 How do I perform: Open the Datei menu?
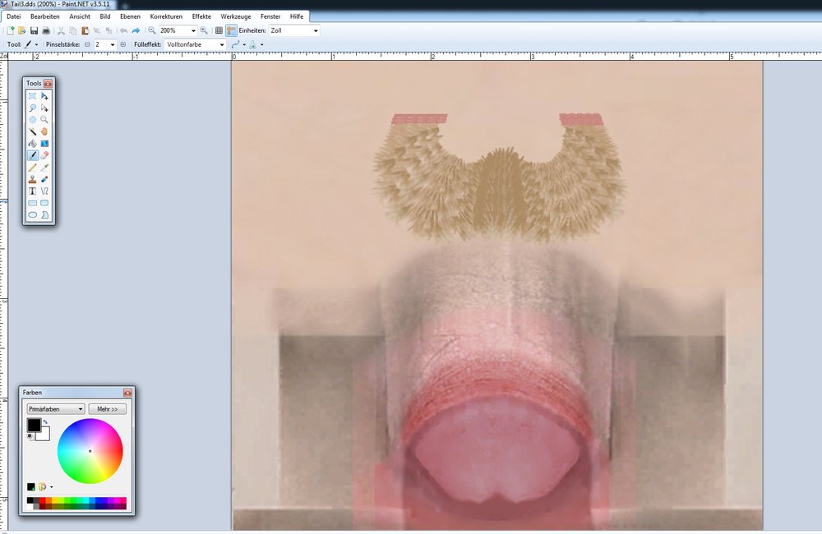pos(14,16)
